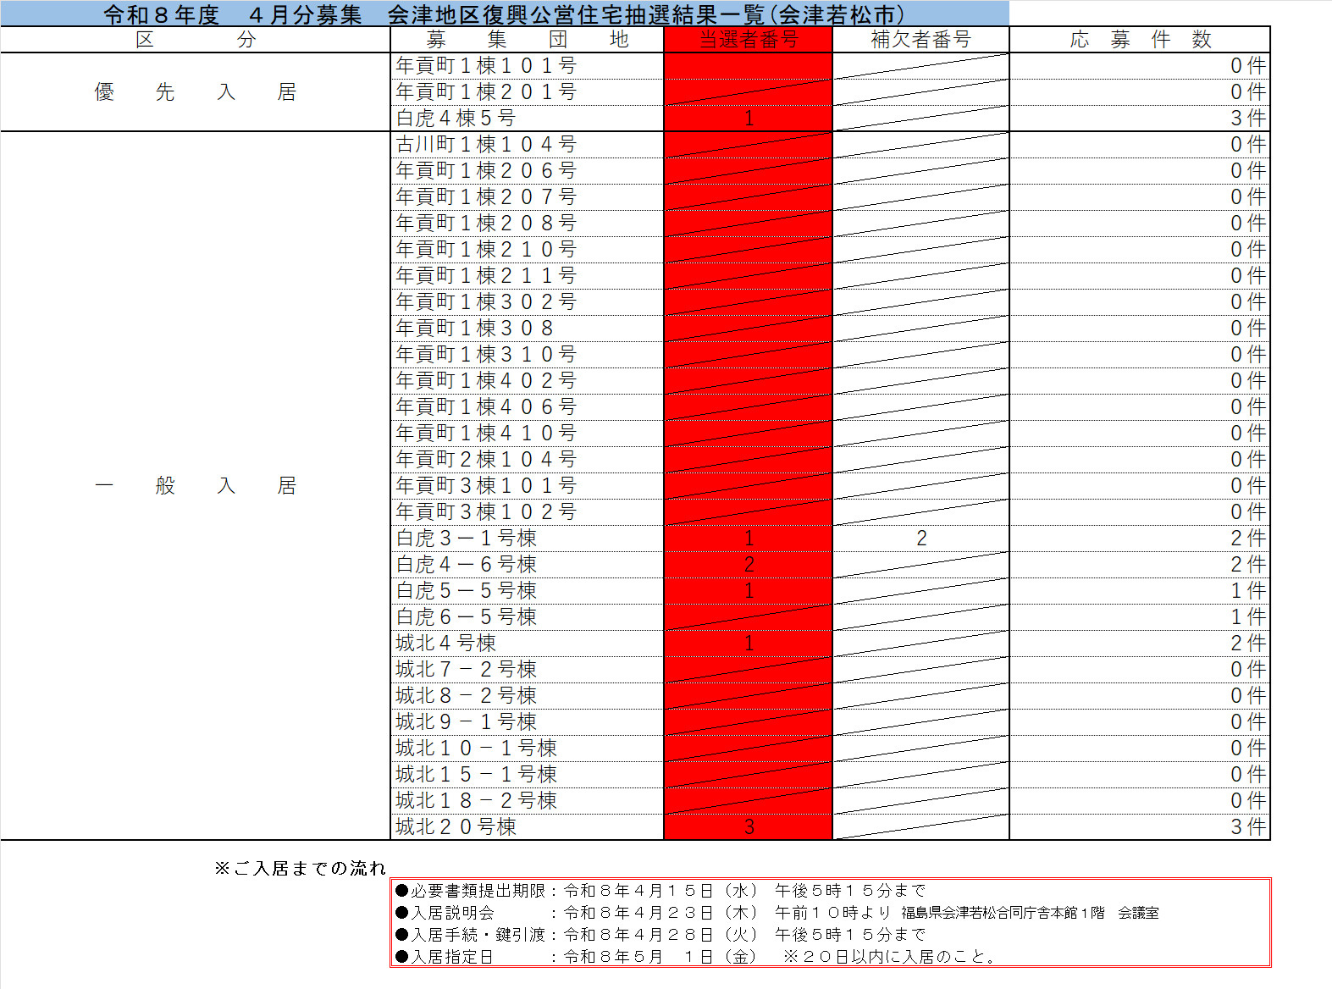Click alternate number 2 in 白虎３－１号棟 row
This screenshot has height=989, width=1332.
(x=921, y=539)
